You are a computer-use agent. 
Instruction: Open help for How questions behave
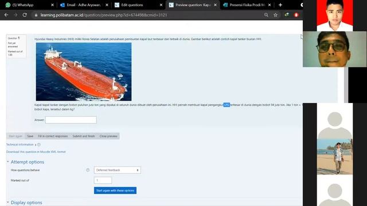(x=88, y=170)
